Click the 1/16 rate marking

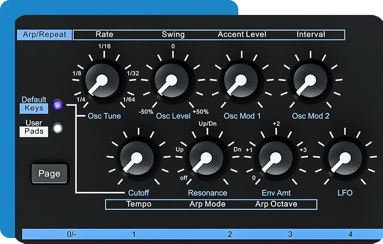(x=104, y=46)
